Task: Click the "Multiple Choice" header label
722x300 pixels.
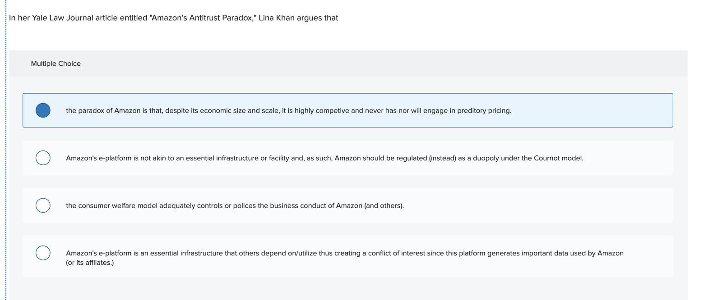Action: [56, 64]
